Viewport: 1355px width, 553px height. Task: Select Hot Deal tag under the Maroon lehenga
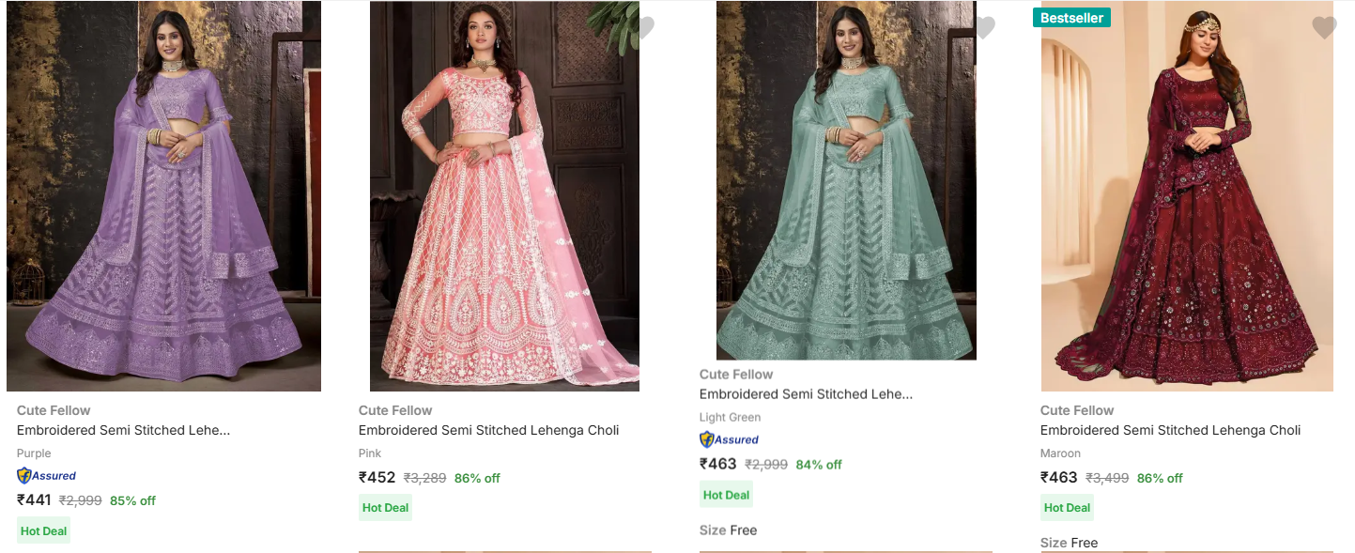1067,507
